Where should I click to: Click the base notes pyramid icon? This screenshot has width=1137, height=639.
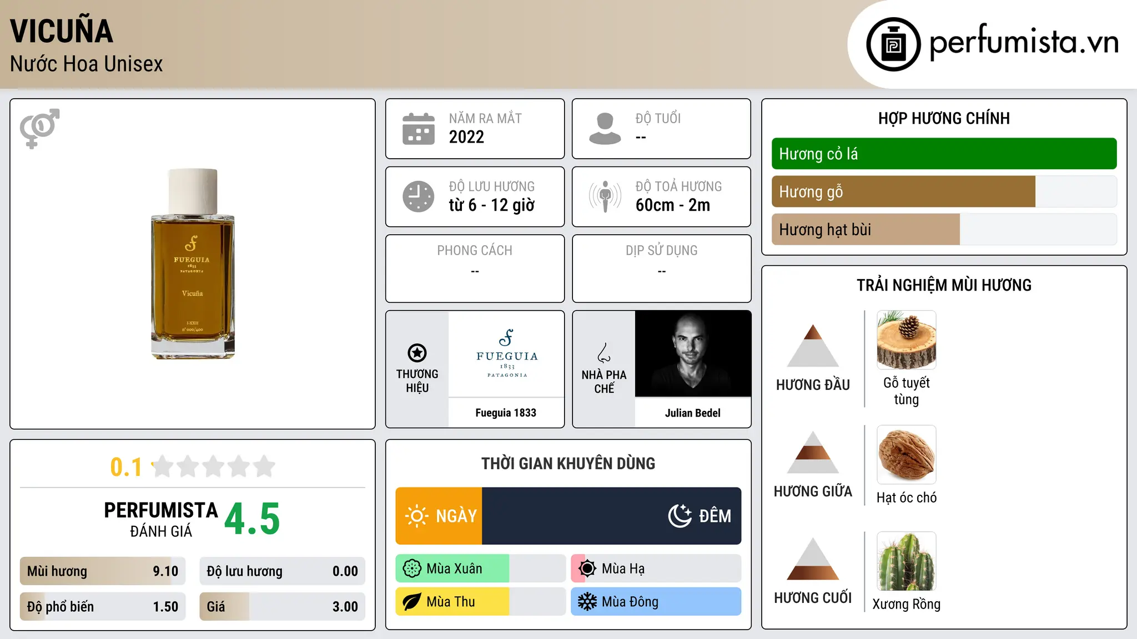813,559
